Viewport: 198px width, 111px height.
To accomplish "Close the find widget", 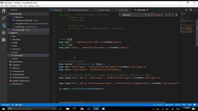I will click(x=176, y=15).
